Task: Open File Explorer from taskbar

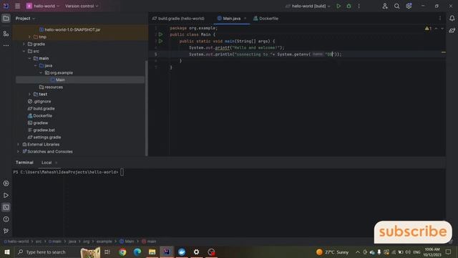Action: click(152, 252)
